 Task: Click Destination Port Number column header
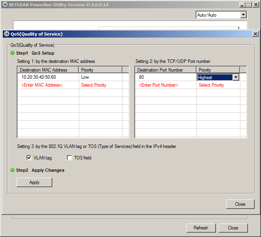[x=166, y=70]
